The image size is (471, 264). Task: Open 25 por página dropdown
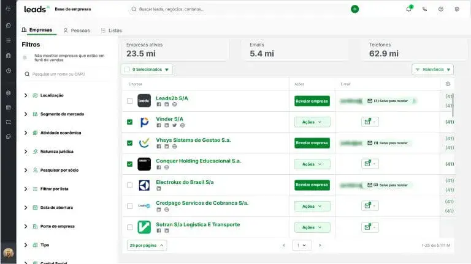(147, 245)
